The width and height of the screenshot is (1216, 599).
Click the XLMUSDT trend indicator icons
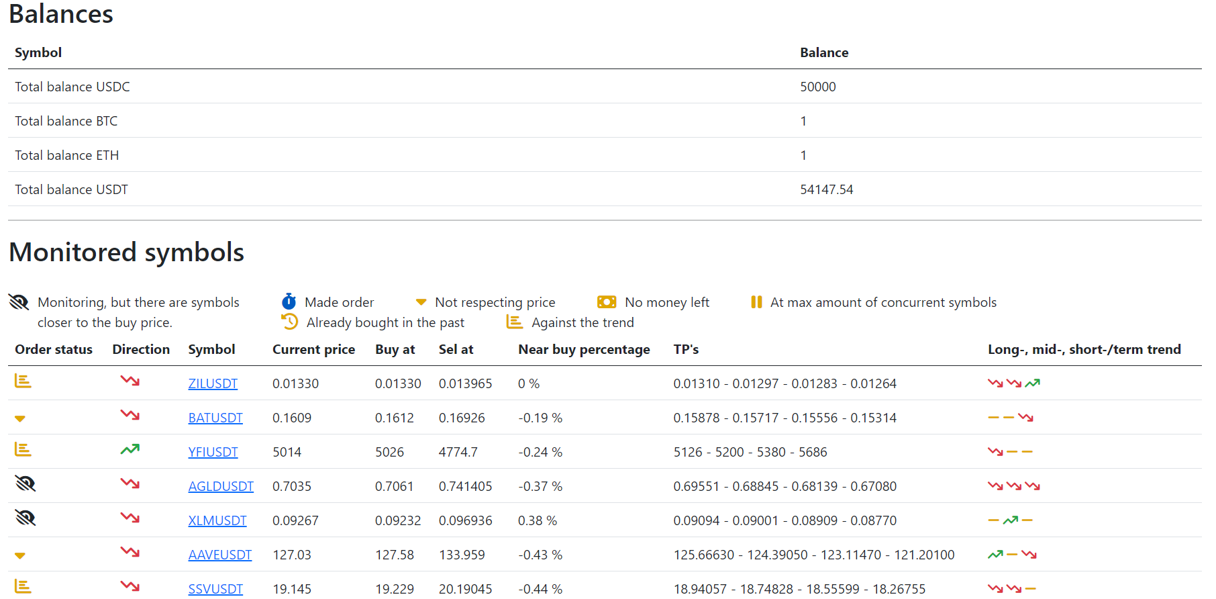(1010, 520)
